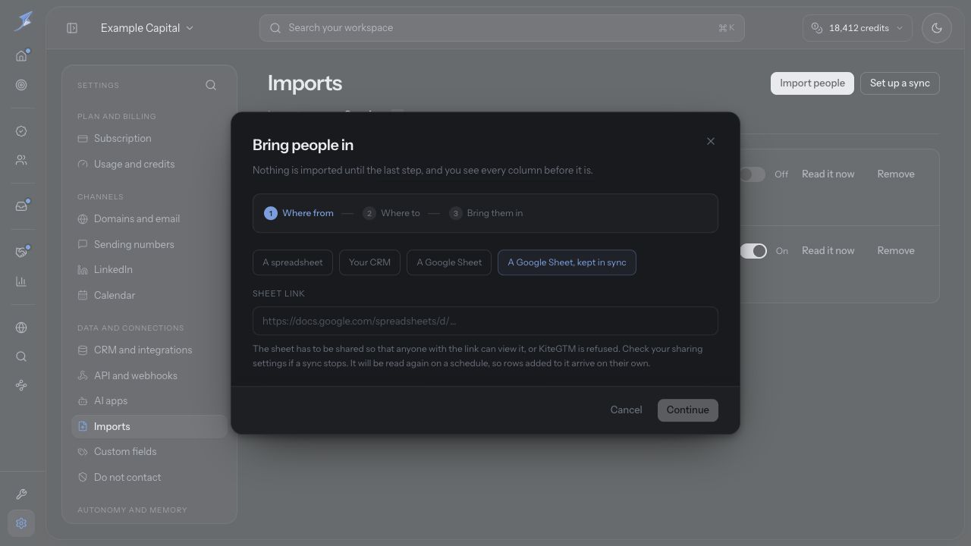This screenshot has height=546, width=971.
Task: Click the Import people button
Action: tap(812, 83)
